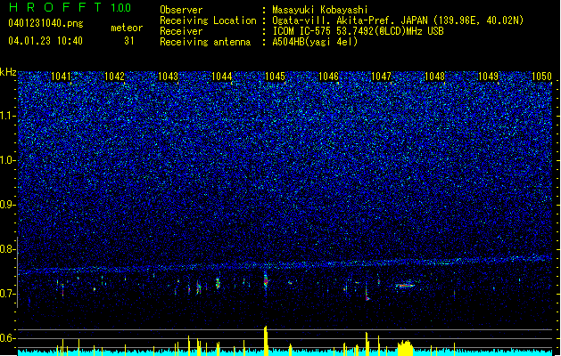Image resolution: width=561 pixels, height=356 pixels.
Task: Click the Receiving Location label
Action: (208, 20)
